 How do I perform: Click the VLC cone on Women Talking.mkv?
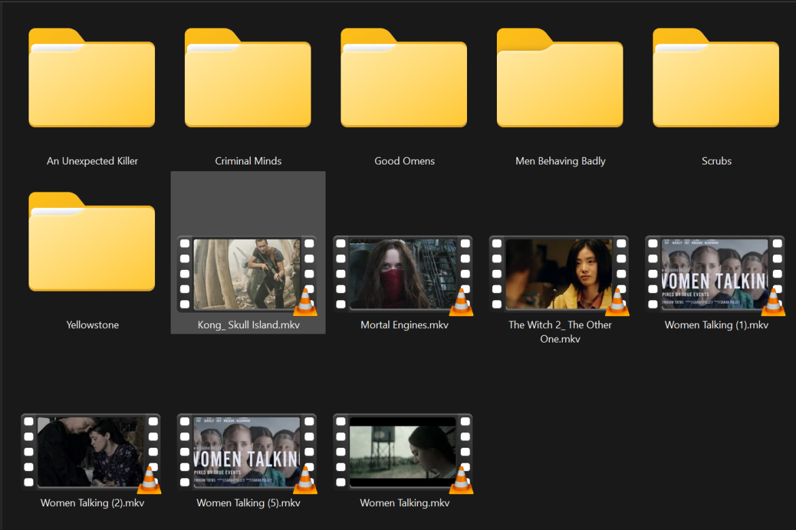click(461, 479)
